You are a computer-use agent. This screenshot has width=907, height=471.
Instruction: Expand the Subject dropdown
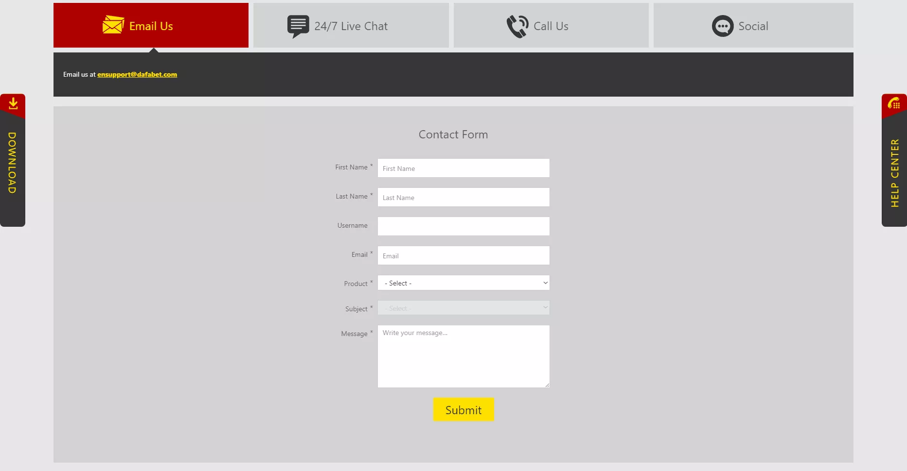(463, 308)
